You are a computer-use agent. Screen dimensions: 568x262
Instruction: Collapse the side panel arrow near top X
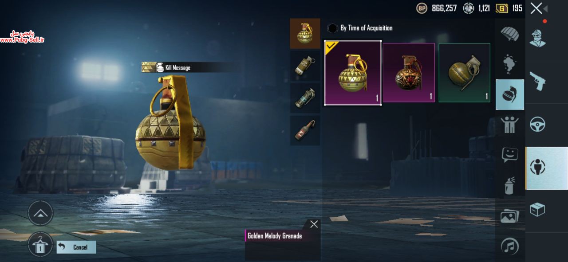coord(545,8)
